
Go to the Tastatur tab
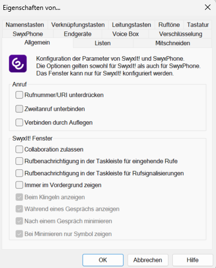pos(198,25)
